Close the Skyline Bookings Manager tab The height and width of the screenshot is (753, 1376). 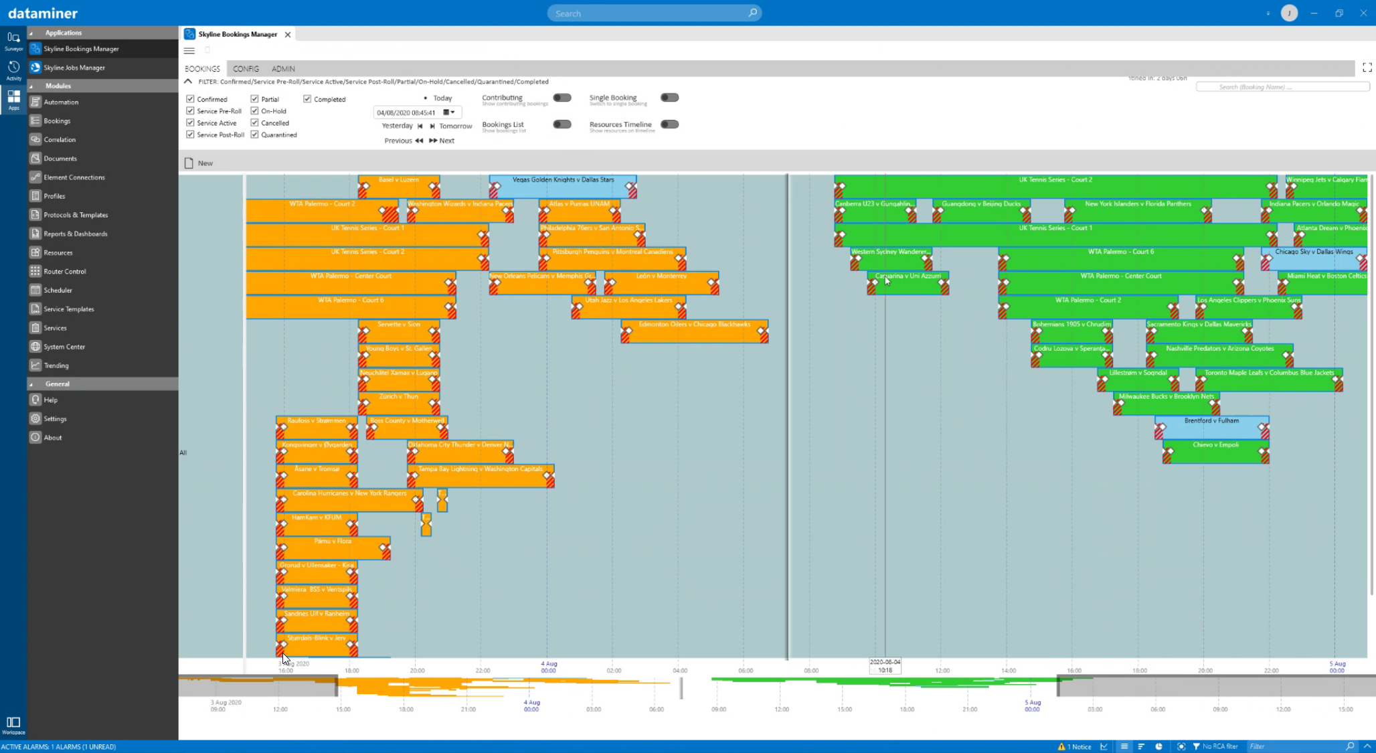pos(288,35)
